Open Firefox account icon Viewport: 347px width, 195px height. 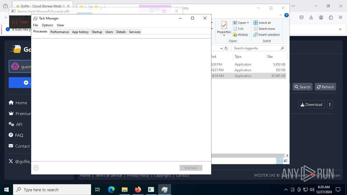coord(321,17)
